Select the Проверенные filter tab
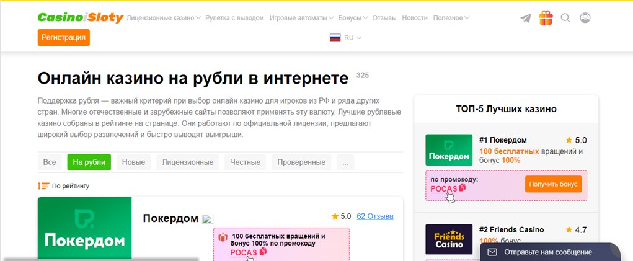The height and width of the screenshot is (261, 633). tap(301, 162)
